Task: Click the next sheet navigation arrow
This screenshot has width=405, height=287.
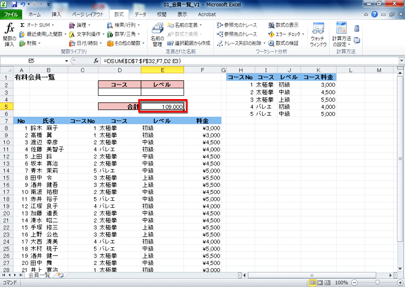Action: [x=16, y=275]
